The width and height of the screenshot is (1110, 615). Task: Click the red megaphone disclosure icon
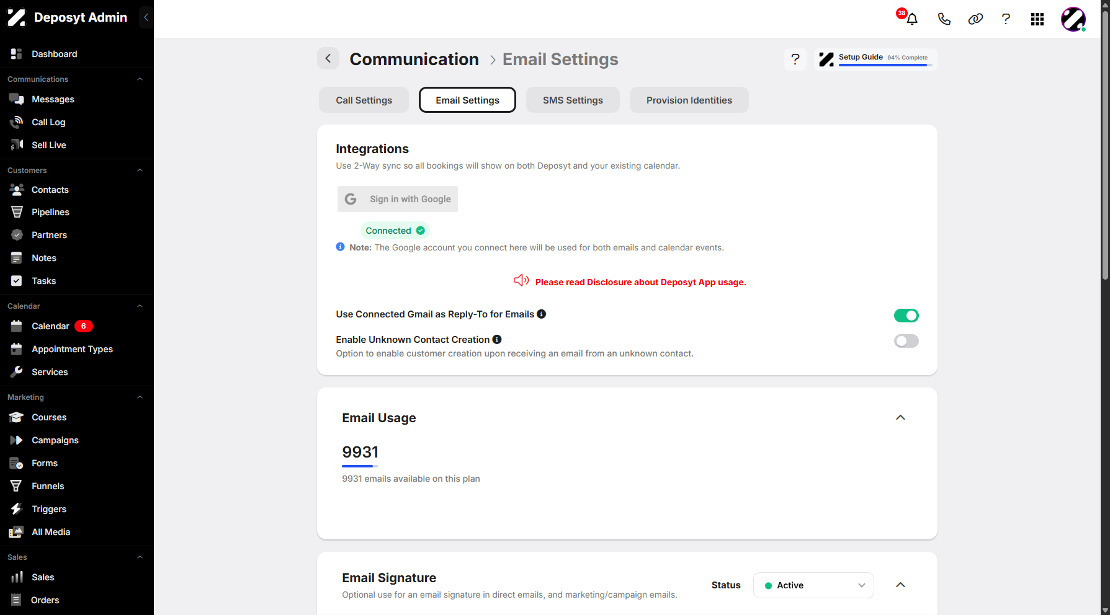tap(521, 281)
